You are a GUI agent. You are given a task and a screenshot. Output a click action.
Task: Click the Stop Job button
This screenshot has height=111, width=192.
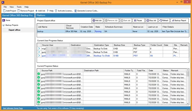point(152,20)
